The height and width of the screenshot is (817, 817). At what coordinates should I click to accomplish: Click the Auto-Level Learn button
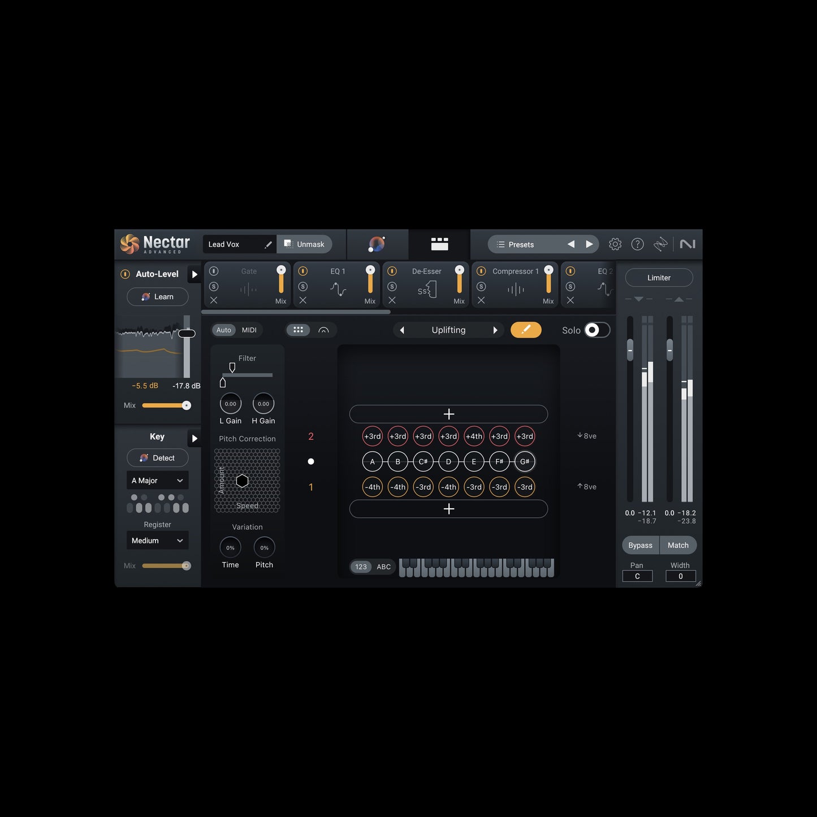click(157, 297)
